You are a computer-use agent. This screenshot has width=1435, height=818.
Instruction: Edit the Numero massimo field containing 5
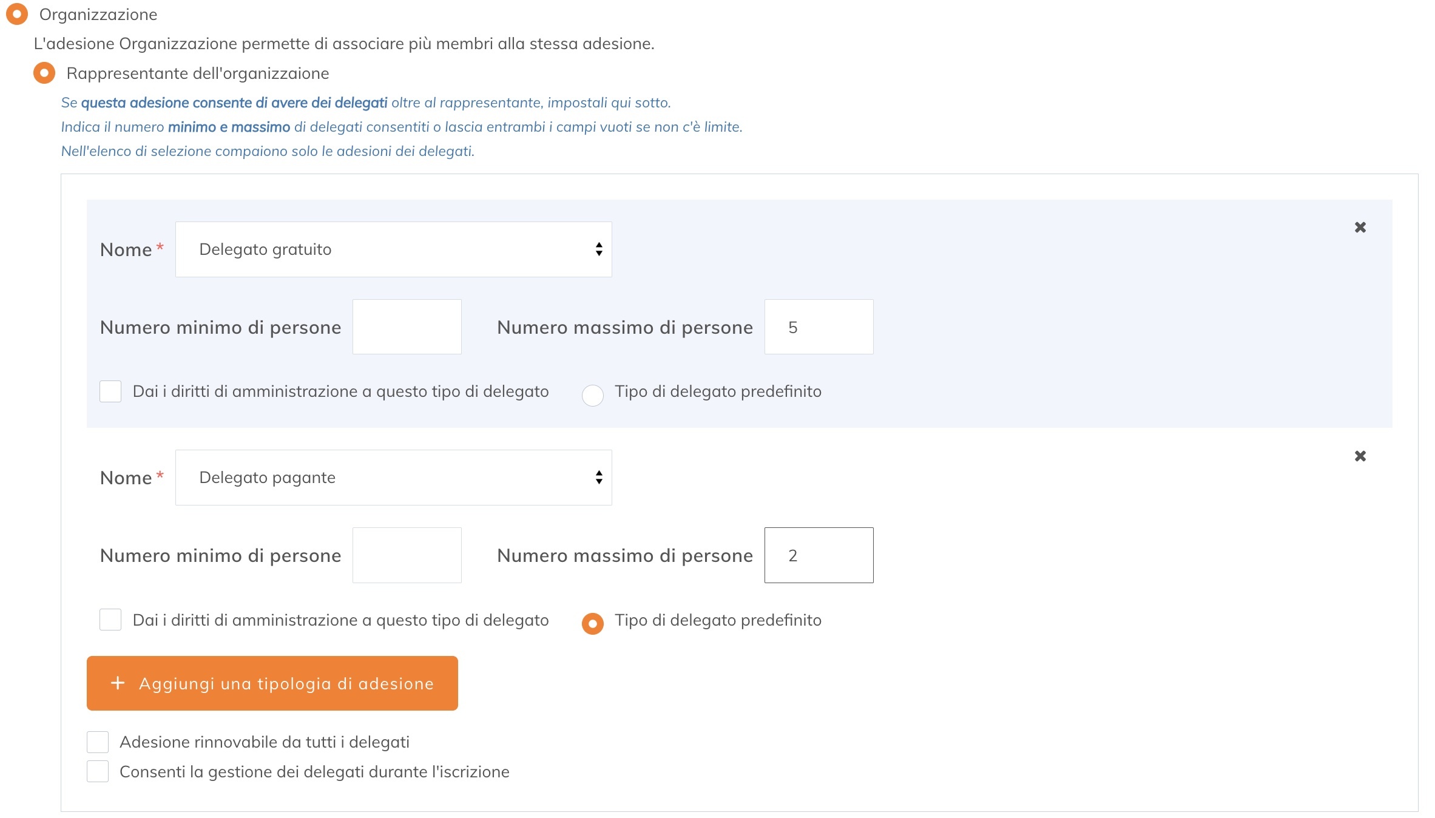tap(819, 326)
